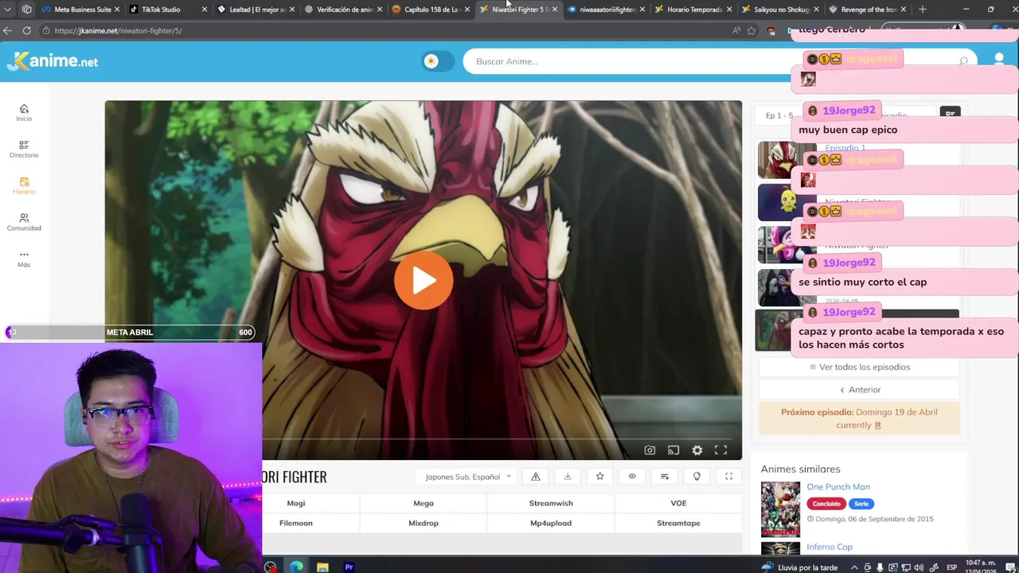Viewport: 1019px width, 573px height.
Task: Select the Streamtape server
Action: pyautogui.click(x=678, y=523)
